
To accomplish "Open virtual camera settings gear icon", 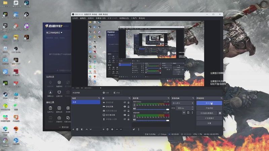I will click(x=220, y=113).
